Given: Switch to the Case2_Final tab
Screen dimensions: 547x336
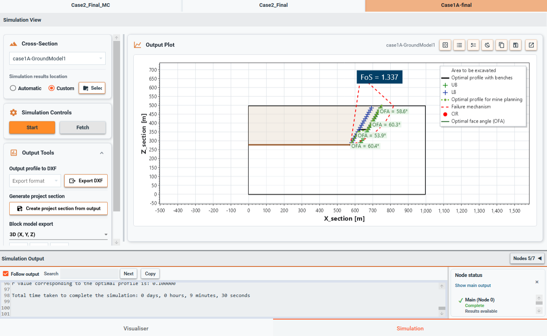Looking at the screenshot, I should [x=273, y=5].
